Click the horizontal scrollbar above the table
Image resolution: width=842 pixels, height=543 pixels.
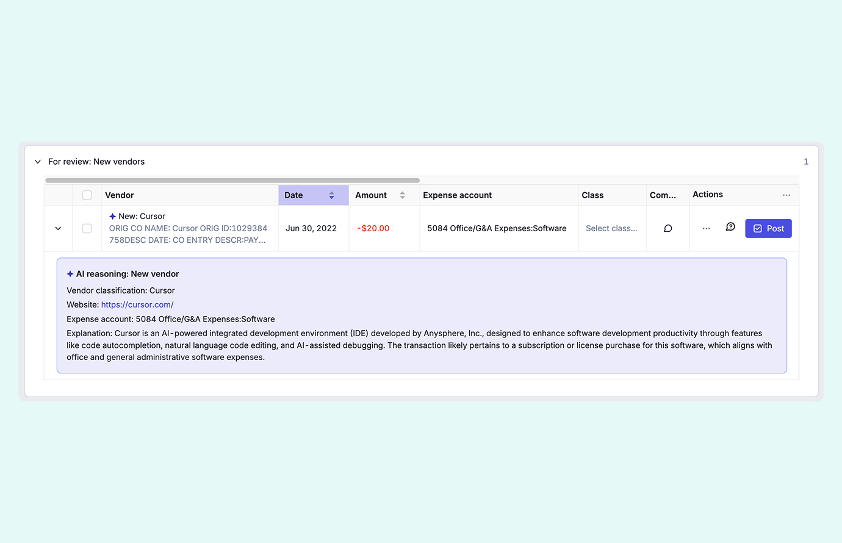point(232,181)
